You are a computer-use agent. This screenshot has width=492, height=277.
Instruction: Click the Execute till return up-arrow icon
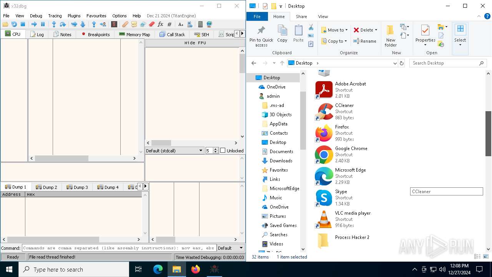pos(94,24)
